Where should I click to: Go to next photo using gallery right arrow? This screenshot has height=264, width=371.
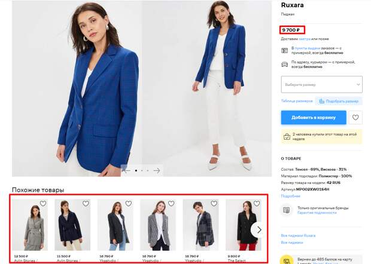click(x=157, y=170)
